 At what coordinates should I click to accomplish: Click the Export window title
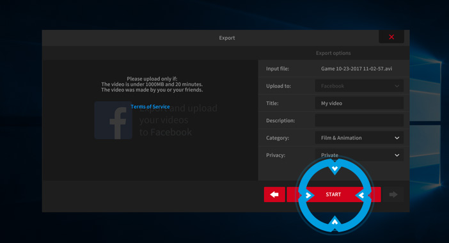(227, 38)
